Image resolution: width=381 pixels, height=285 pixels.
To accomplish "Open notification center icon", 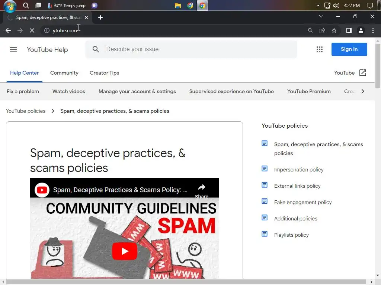I will click(370, 6).
